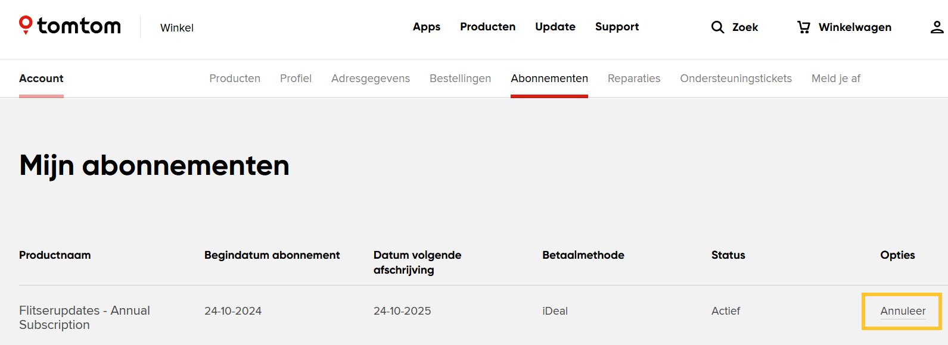Click Meld je af to sign out
Screen dimensions: 948x345
click(835, 78)
